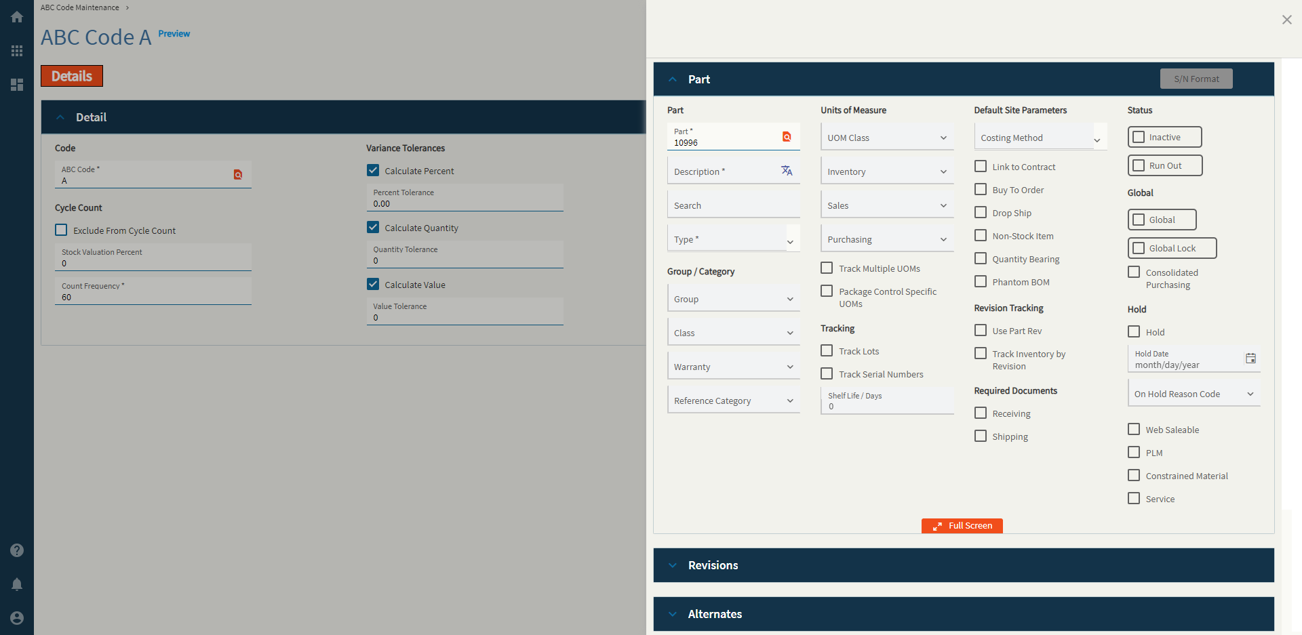This screenshot has height=635, width=1302.
Task: Enable Track Serial Numbers
Action: pos(826,373)
